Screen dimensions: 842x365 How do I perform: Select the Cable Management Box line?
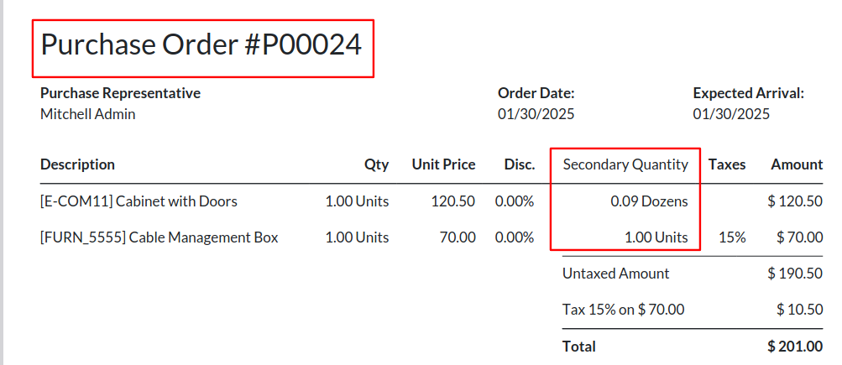coord(431,237)
